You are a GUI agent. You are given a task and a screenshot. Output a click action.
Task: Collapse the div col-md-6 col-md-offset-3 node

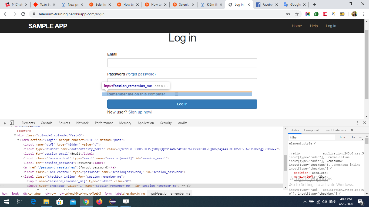coord(15,135)
